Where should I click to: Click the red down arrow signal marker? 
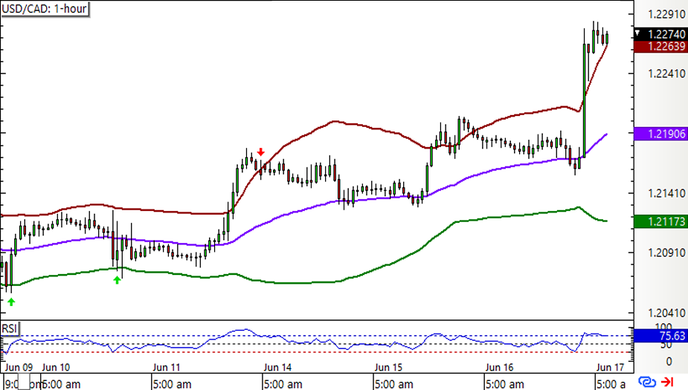click(261, 152)
